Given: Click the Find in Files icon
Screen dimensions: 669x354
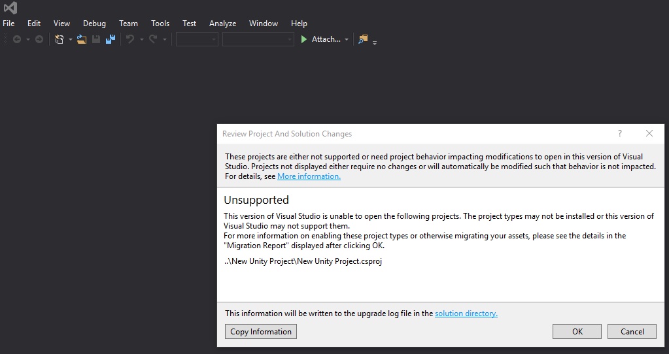Looking at the screenshot, I should (x=363, y=39).
